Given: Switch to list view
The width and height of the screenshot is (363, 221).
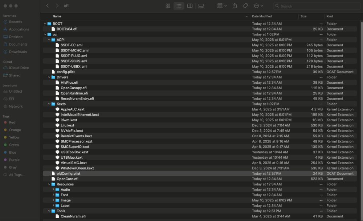Looking at the screenshot, I should point(179,6).
